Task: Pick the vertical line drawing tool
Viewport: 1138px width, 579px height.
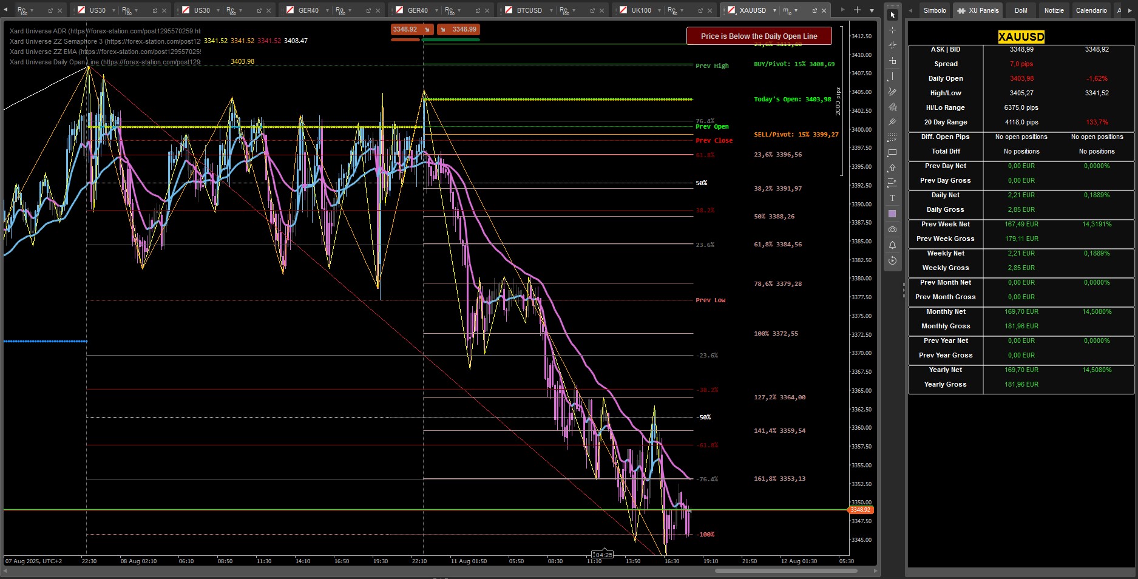Action: coord(892,76)
